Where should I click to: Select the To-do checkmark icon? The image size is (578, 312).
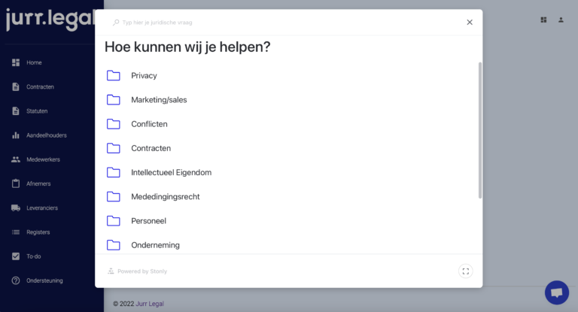16,256
